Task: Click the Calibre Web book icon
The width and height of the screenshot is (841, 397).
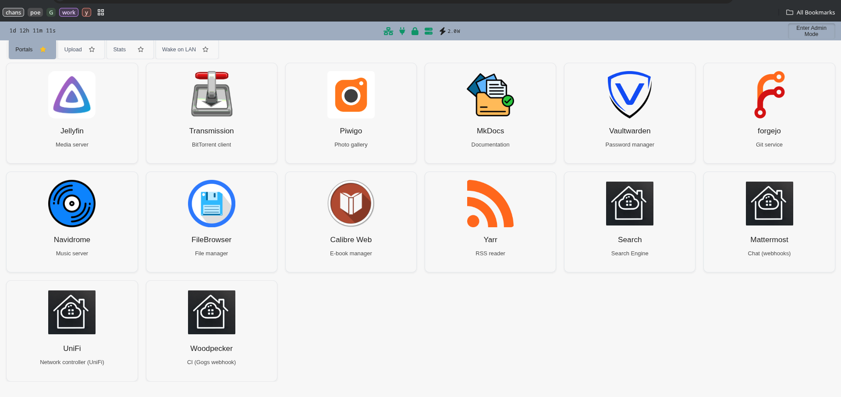Action: pos(351,204)
